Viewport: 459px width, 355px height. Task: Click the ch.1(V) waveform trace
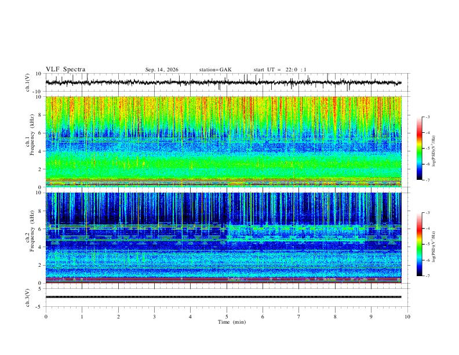click(x=223, y=82)
